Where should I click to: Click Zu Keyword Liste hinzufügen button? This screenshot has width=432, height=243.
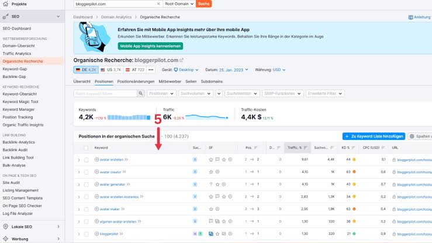pyautogui.click(x=374, y=136)
